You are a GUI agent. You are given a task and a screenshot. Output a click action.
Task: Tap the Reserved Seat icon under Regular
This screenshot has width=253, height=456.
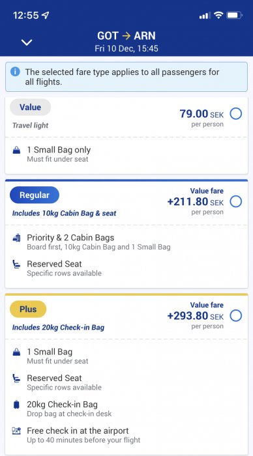click(x=16, y=264)
